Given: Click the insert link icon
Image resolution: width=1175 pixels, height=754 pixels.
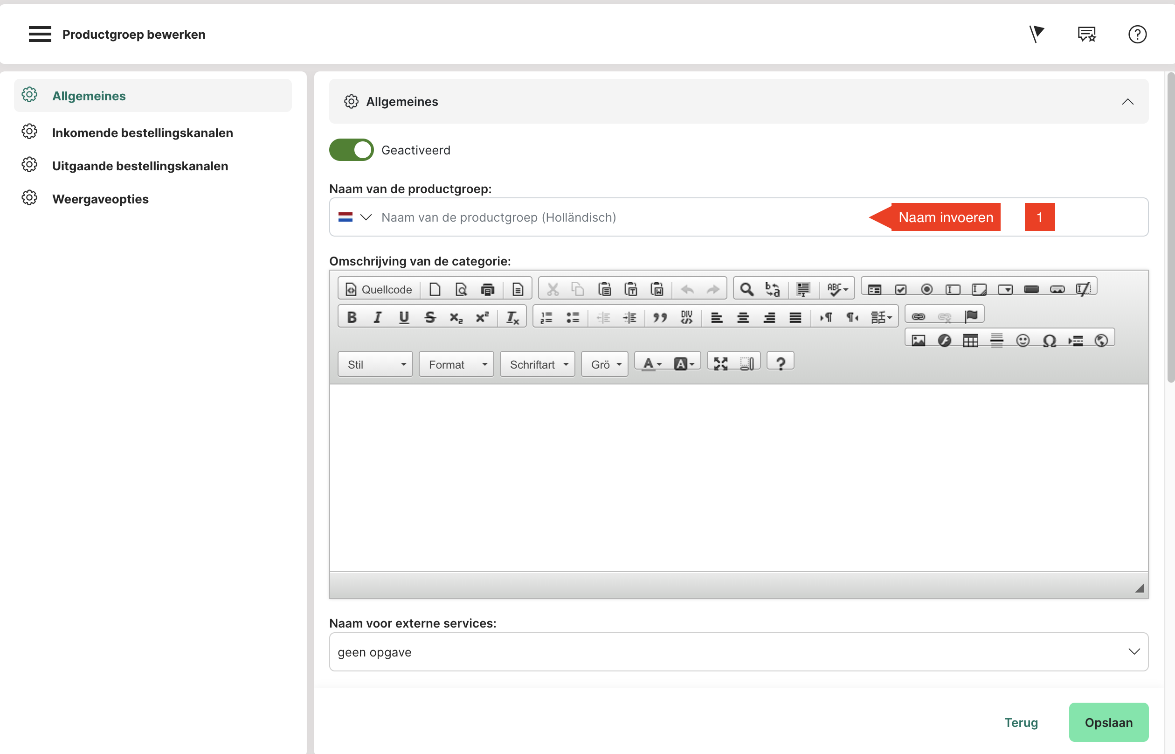Looking at the screenshot, I should (x=918, y=316).
